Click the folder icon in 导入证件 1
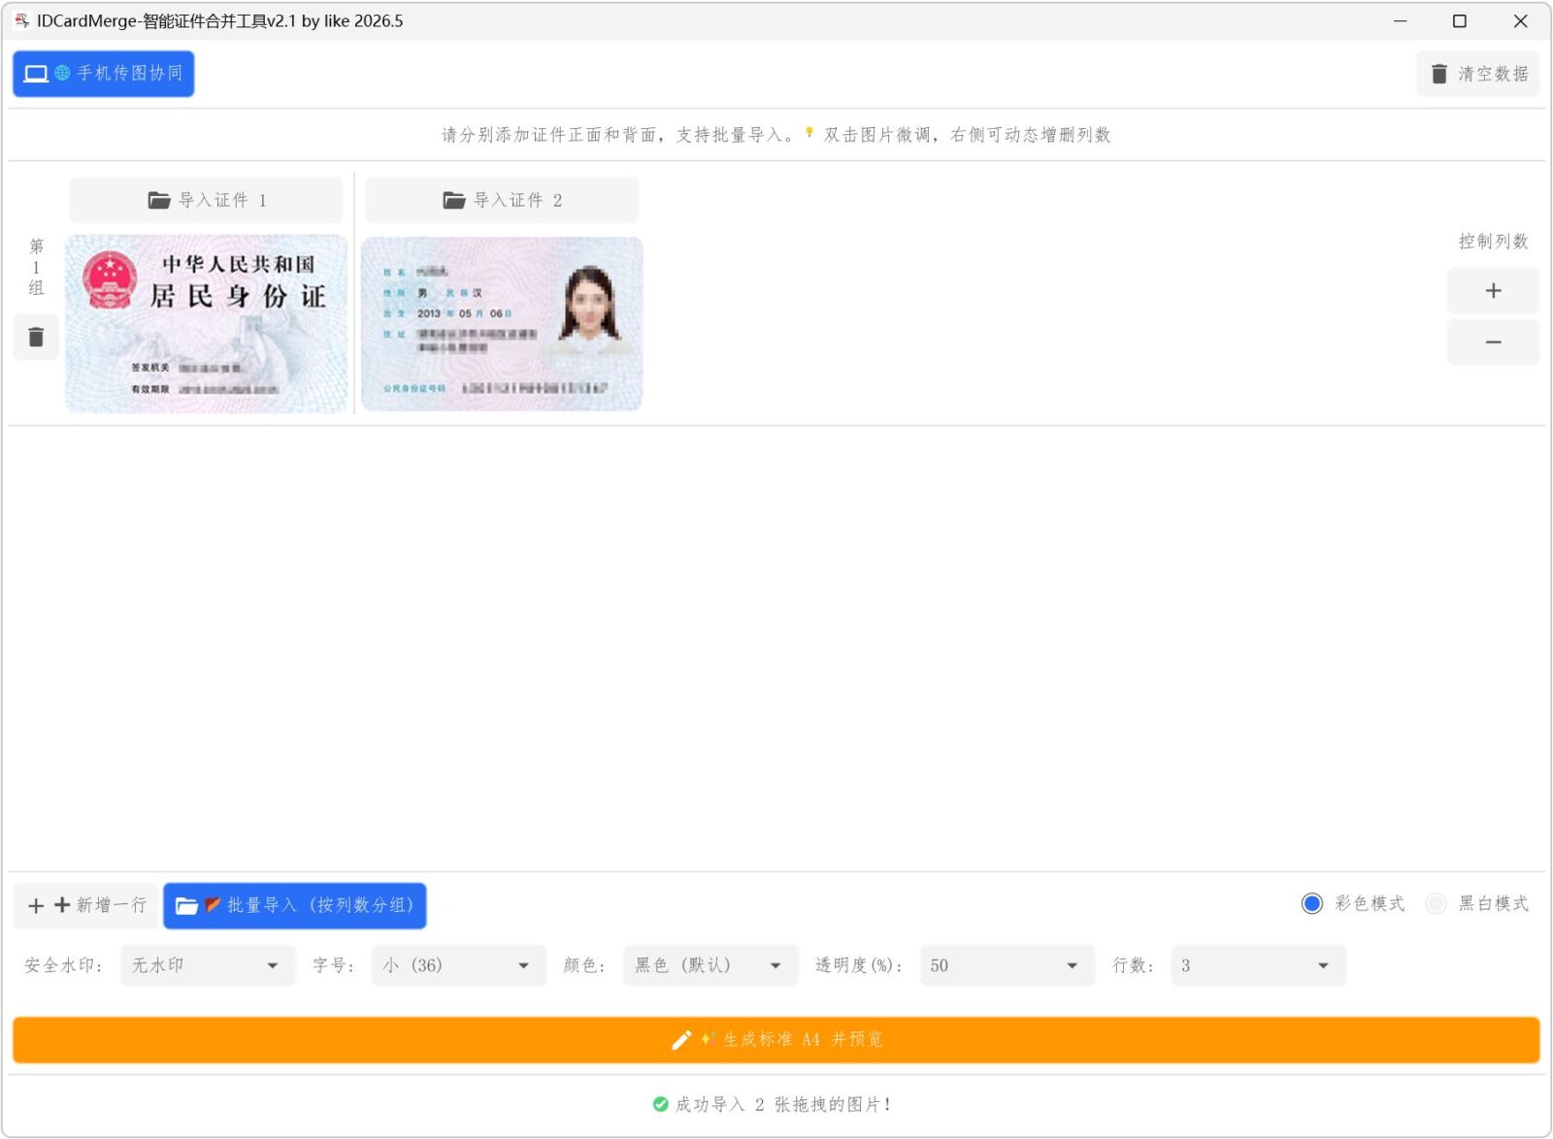1553x1139 pixels. (x=159, y=200)
